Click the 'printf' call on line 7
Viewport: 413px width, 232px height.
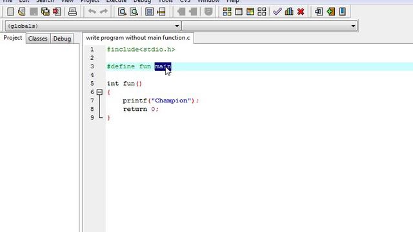(x=135, y=101)
